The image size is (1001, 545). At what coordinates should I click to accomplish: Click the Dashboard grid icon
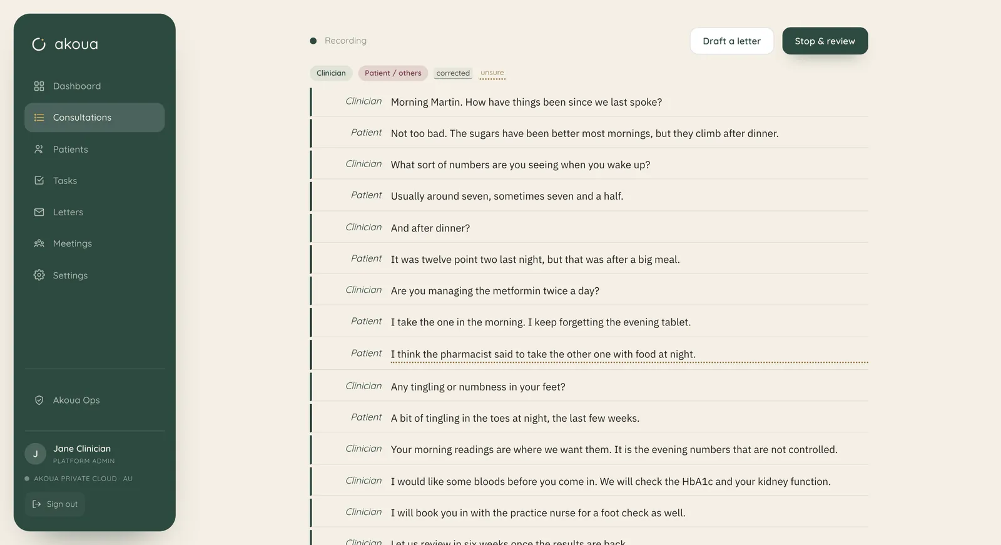point(39,86)
